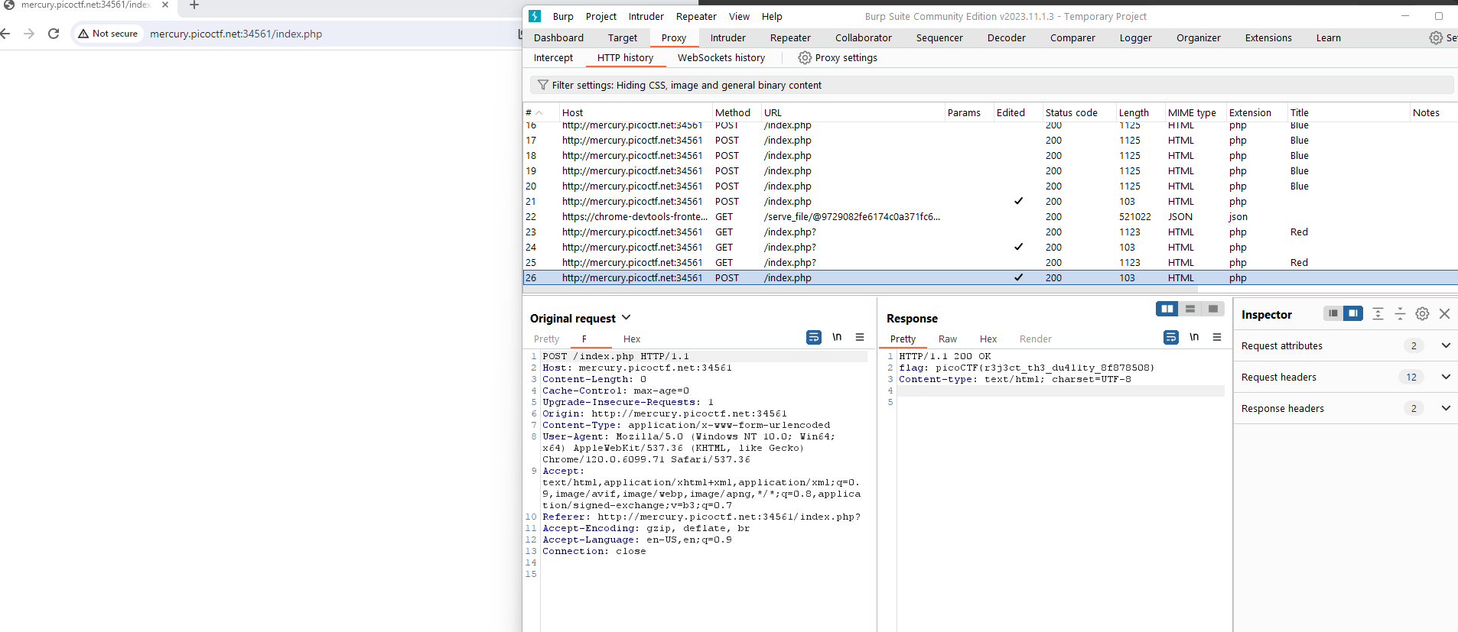The width and height of the screenshot is (1458, 632).
Task: Switch to the Logger tab
Action: pos(1136,37)
